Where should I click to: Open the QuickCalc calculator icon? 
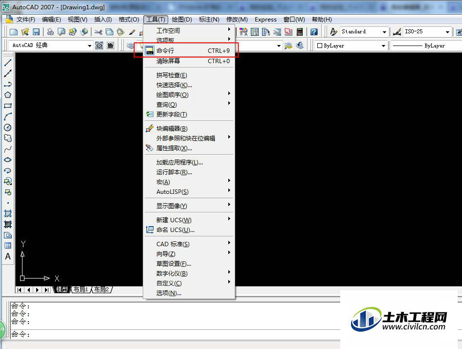300,31
